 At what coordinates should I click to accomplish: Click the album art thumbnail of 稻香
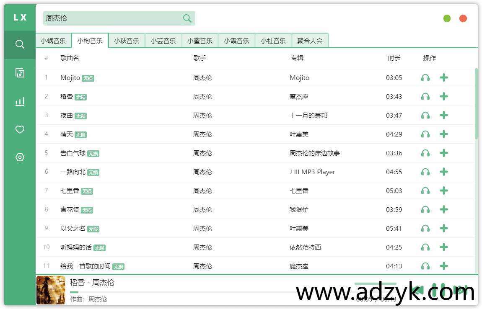pyautogui.click(x=50, y=290)
